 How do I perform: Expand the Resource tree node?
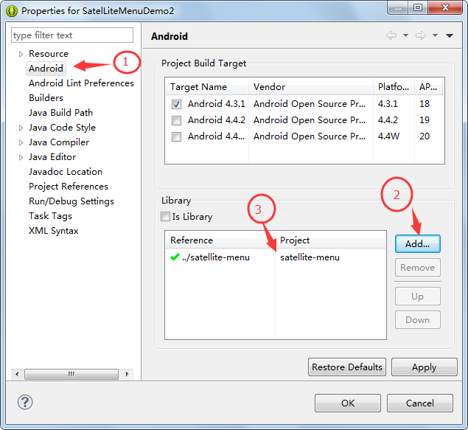21,54
